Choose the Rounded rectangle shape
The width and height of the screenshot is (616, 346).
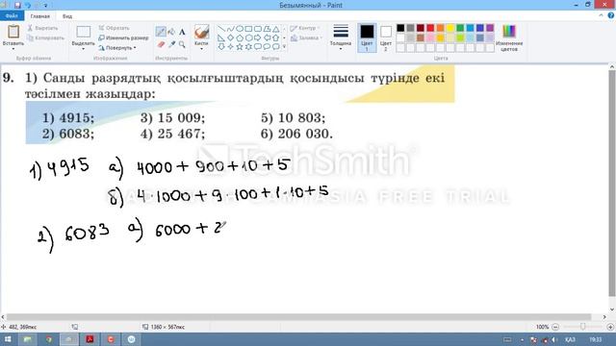(258, 29)
